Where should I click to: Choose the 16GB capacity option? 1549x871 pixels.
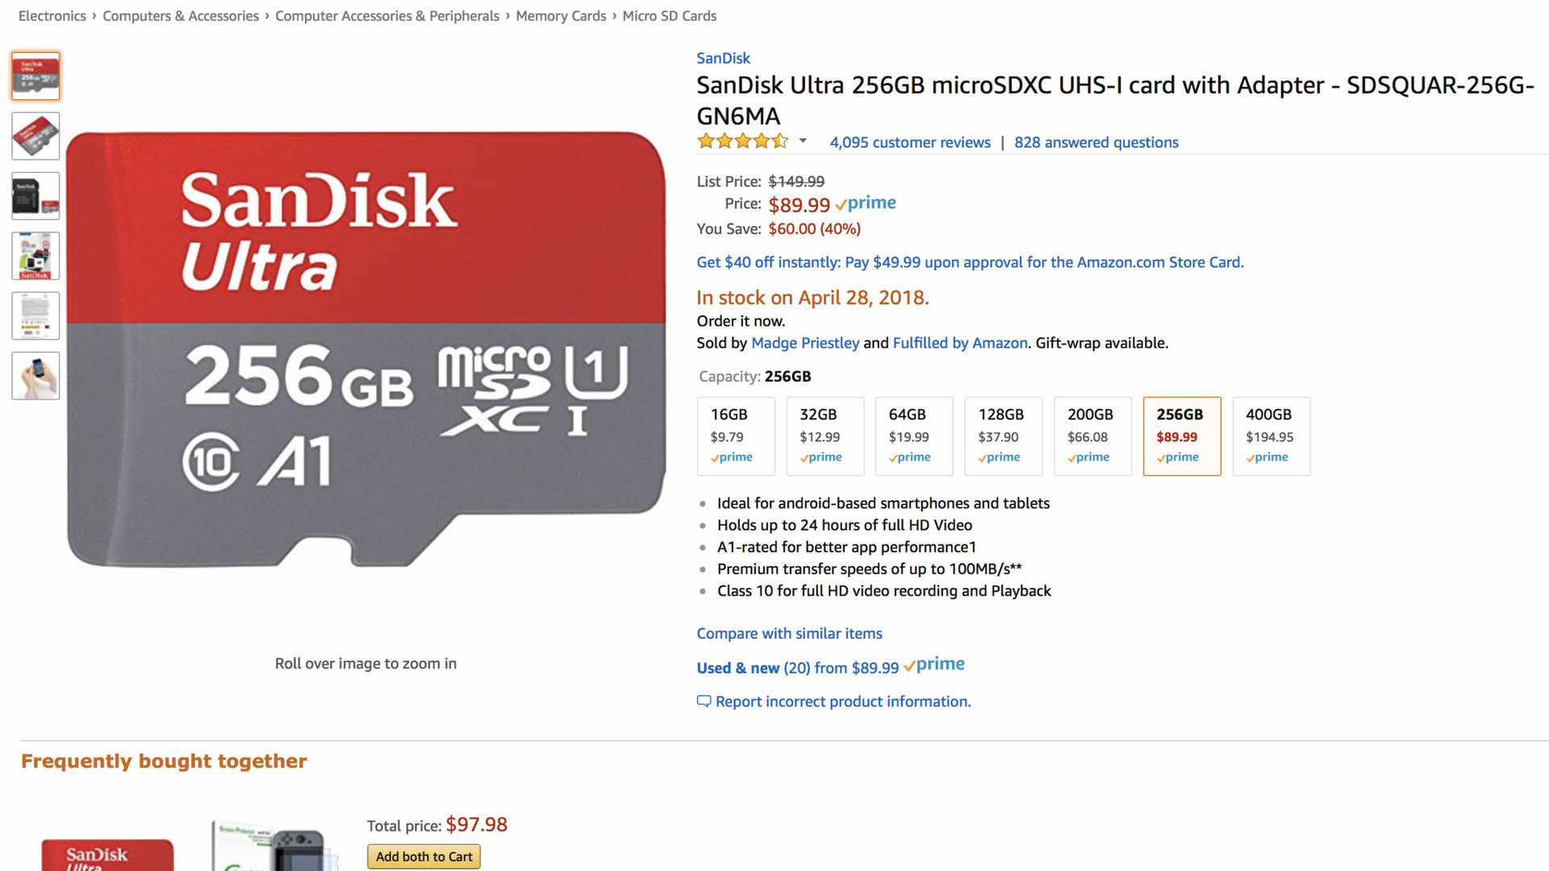point(735,435)
